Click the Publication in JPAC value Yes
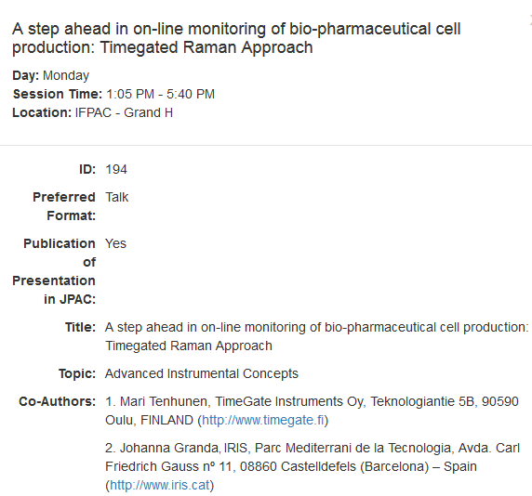Image resolution: width=532 pixels, height=496 pixels. [x=115, y=243]
